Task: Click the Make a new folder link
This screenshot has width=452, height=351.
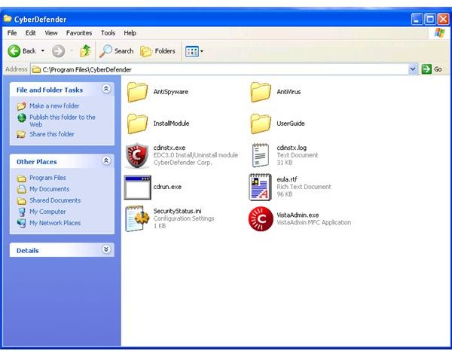Action: pos(54,106)
